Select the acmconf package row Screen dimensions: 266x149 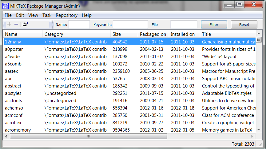pyautogui.click(x=130, y=115)
